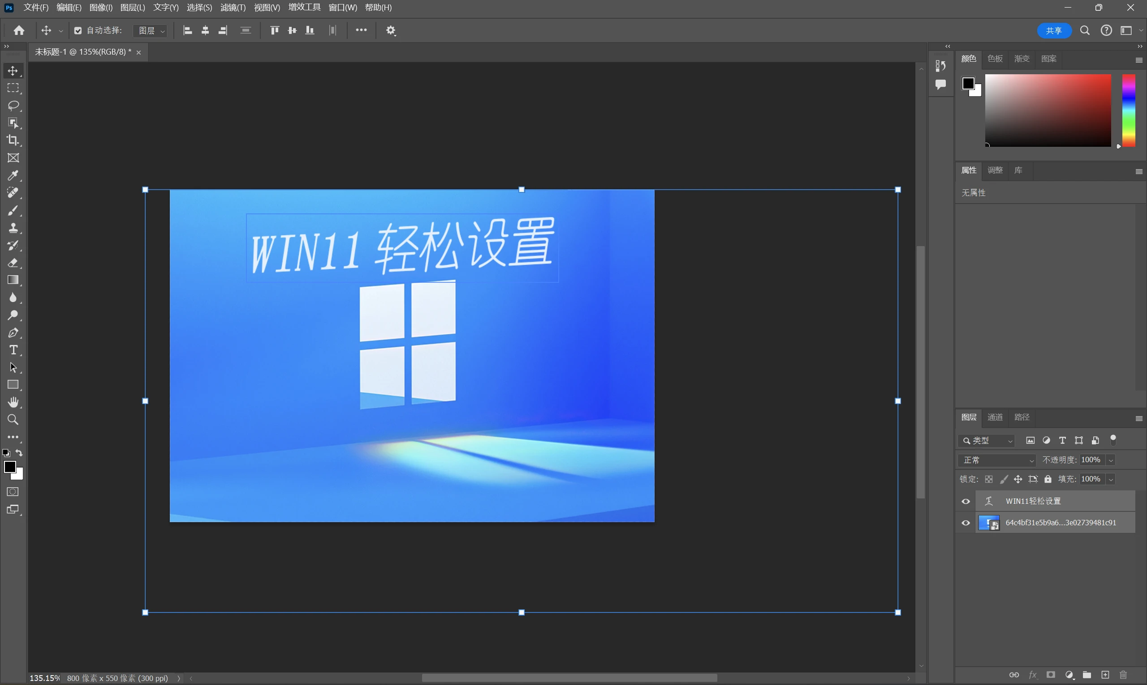Open the Layers panel flyout menu
Image resolution: width=1147 pixels, height=685 pixels.
pos(1138,418)
